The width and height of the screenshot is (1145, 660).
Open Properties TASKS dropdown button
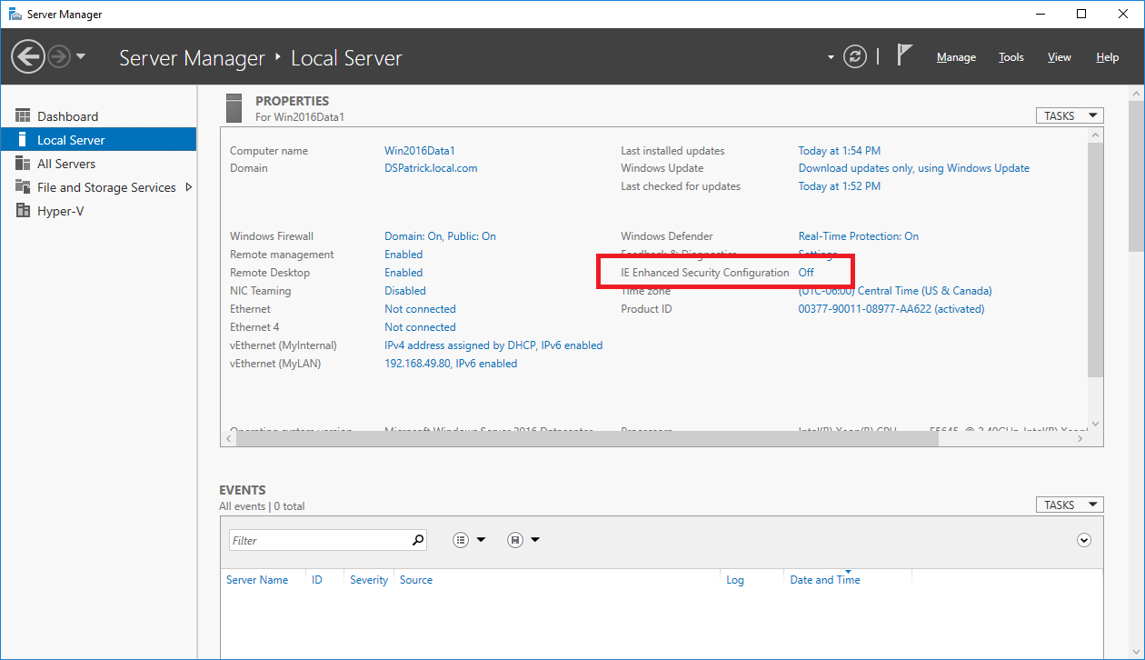[x=1069, y=115]
